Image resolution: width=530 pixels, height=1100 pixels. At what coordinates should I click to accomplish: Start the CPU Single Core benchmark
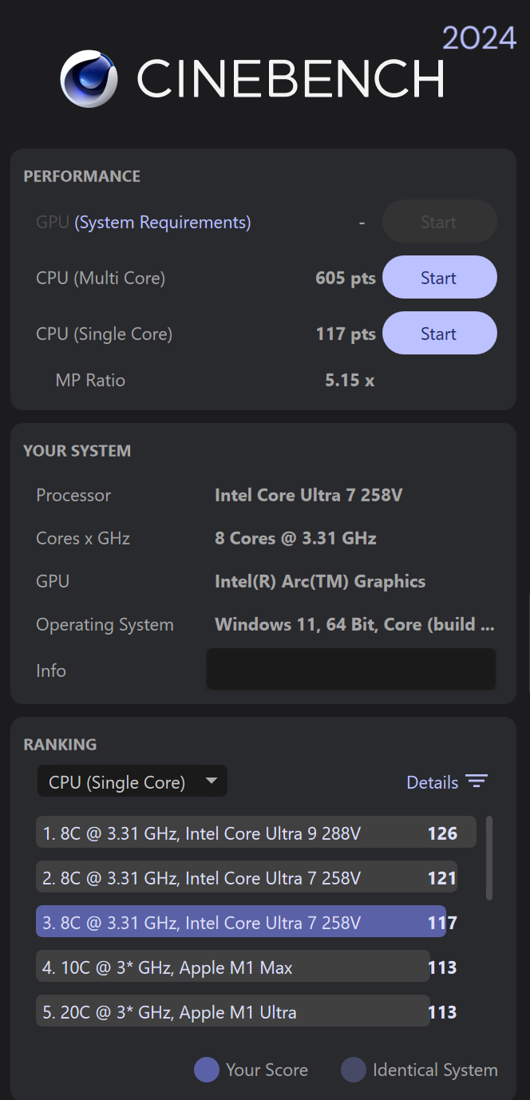click(x=439, y=333)
